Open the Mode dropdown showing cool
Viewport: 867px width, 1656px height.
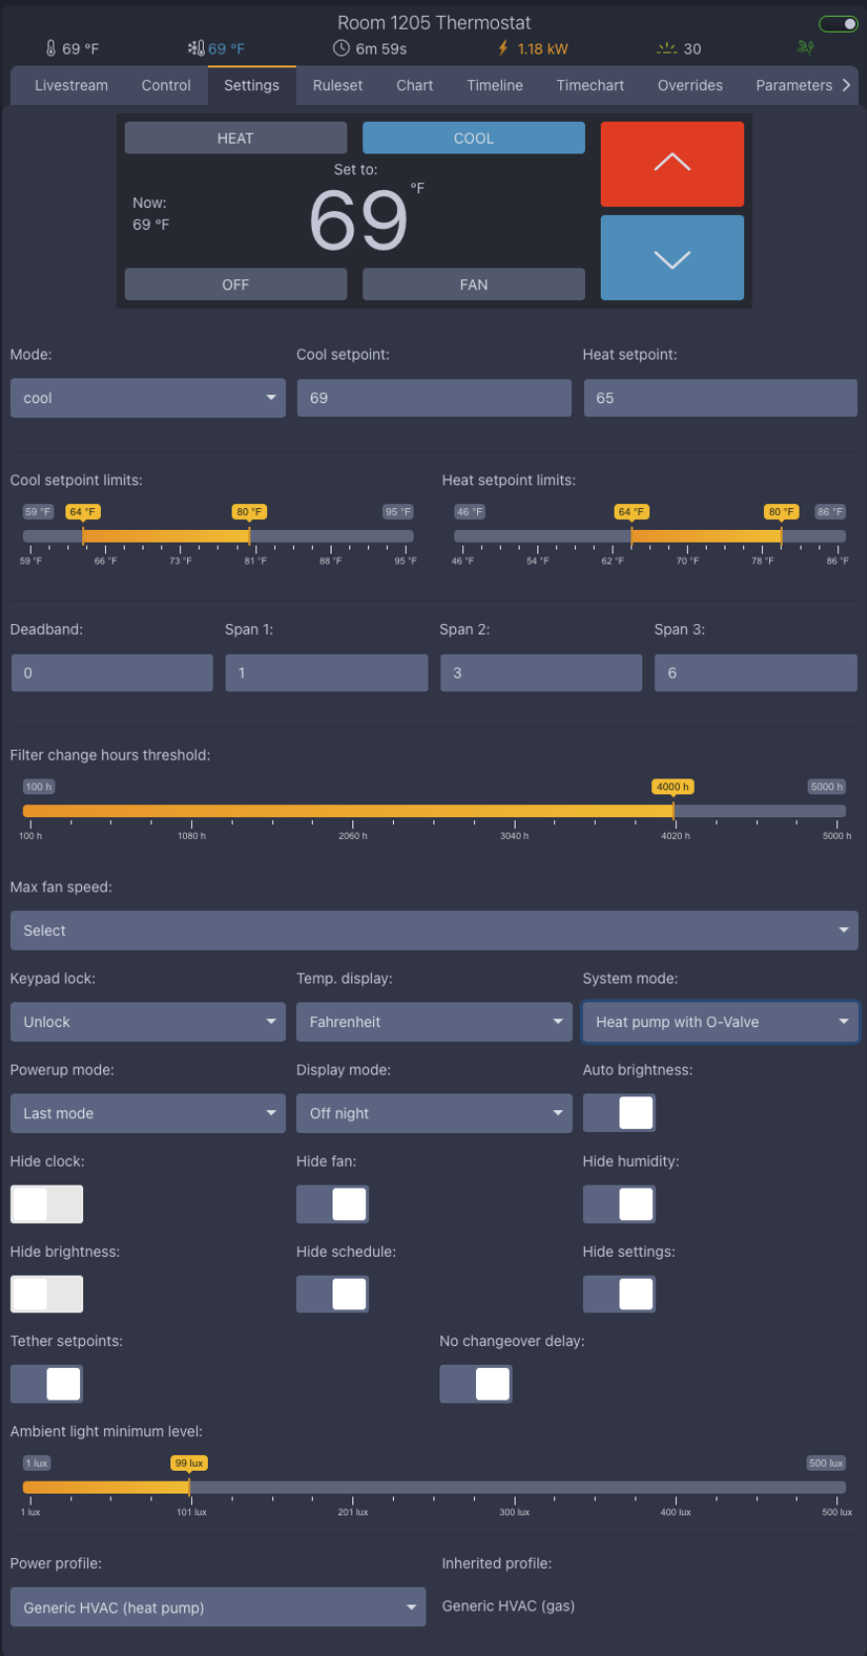pos(147,398)
